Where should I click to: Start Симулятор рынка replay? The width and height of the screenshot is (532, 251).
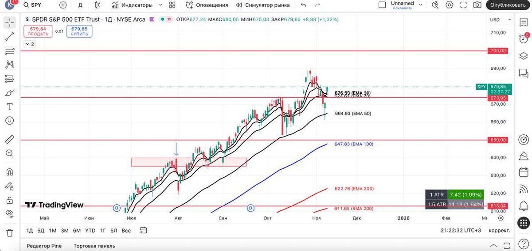pyautogui.click(x=263, y=5)
